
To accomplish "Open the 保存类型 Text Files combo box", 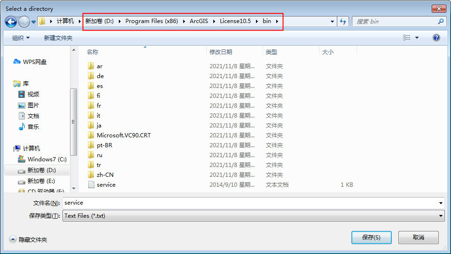I will point(253,216).
